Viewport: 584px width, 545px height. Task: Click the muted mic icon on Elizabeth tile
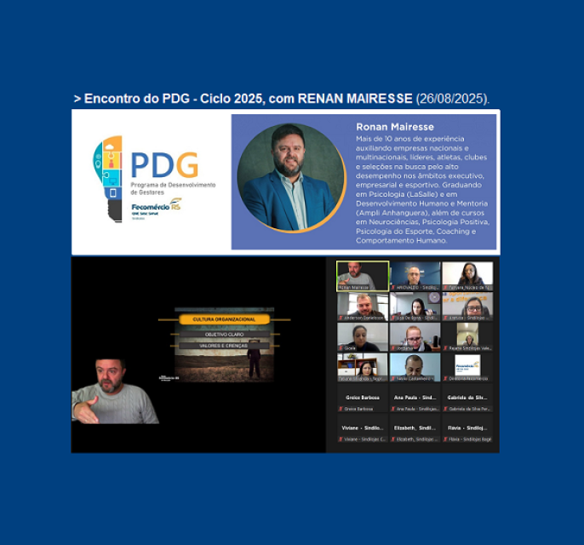click(x=392, y=439)
